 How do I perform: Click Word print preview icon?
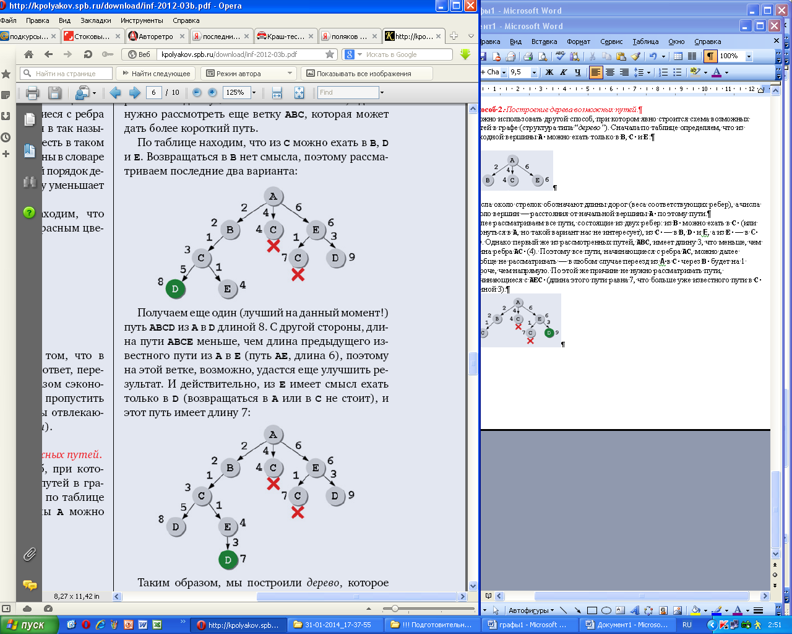[x=543, y=56]
